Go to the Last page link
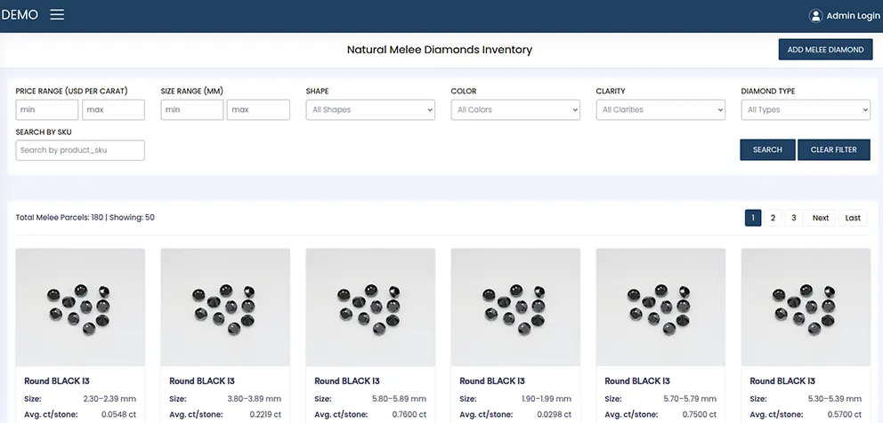The image size is (883, 423). click(853, 218)
